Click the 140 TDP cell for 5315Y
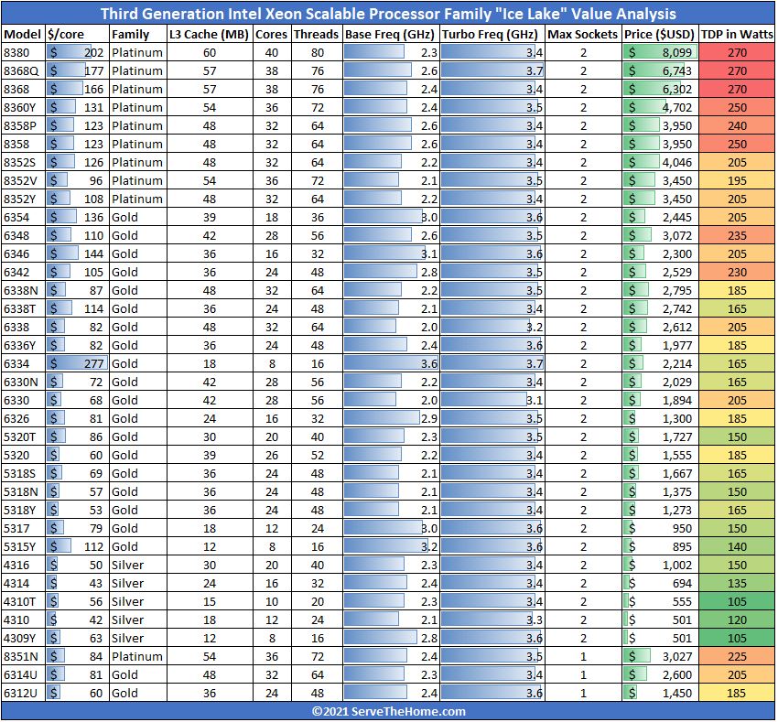This screenshot has height=722, width=778. click(x=737, y=547)
